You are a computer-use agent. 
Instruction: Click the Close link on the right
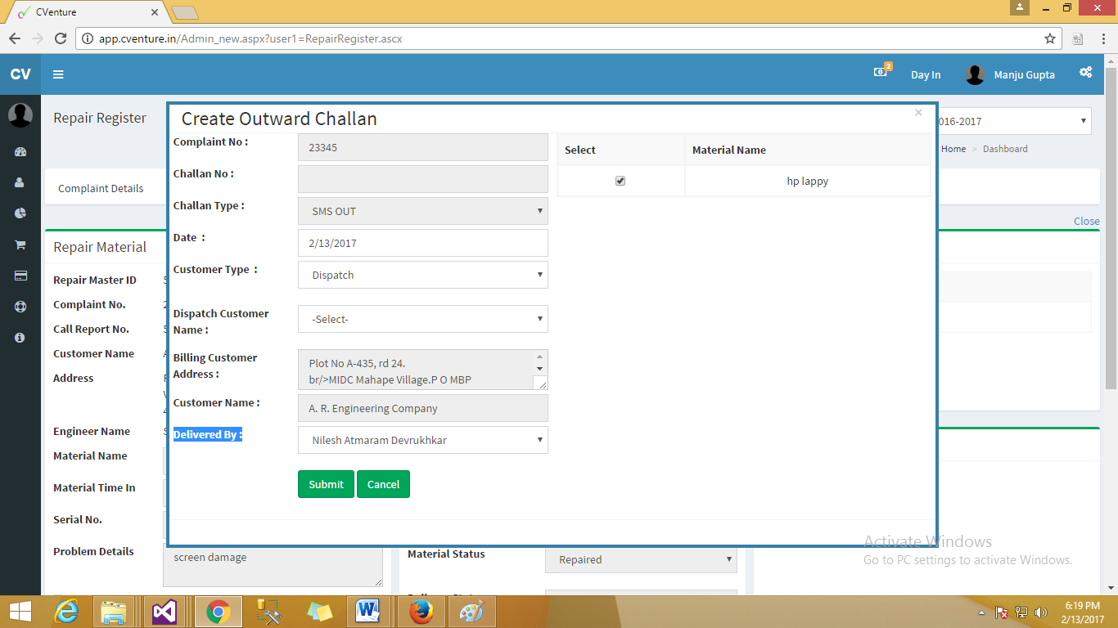point(1087,221)
